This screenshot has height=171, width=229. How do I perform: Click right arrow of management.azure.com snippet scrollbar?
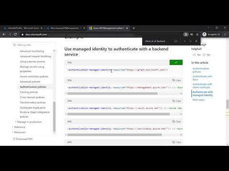181,94
